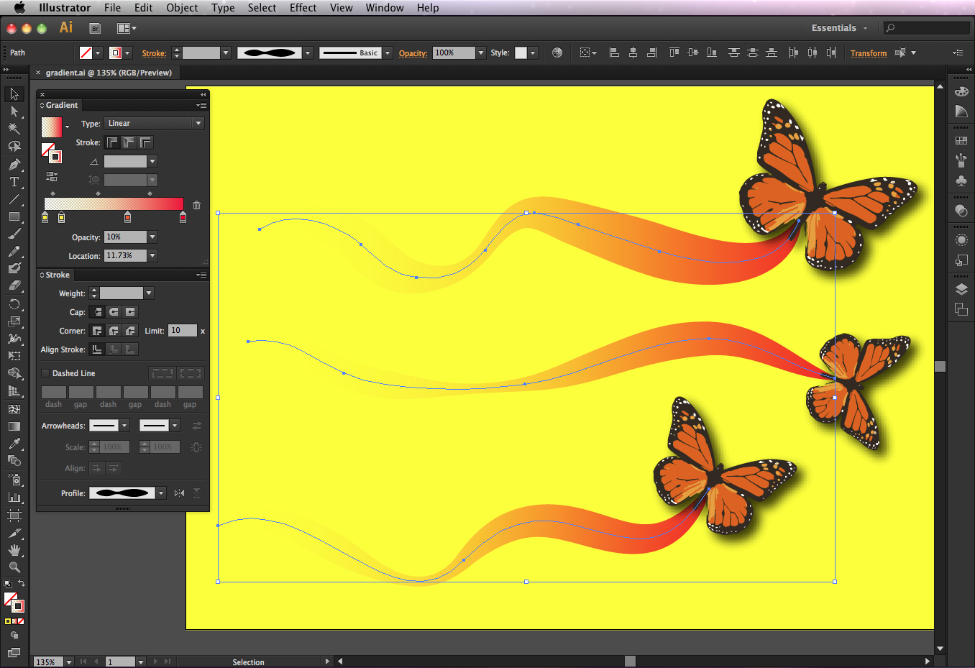Viewport: 975px width, 668px height.
Task: Delete the selected gradient stop with trash icon
Action: [x=196, y=206]
